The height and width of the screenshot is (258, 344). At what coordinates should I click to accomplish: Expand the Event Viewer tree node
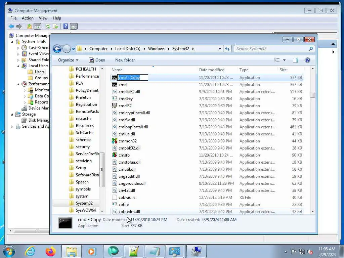click(x=18, y=54)
